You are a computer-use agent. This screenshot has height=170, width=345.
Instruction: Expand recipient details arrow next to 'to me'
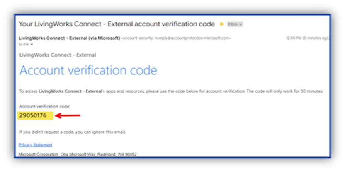32,45
